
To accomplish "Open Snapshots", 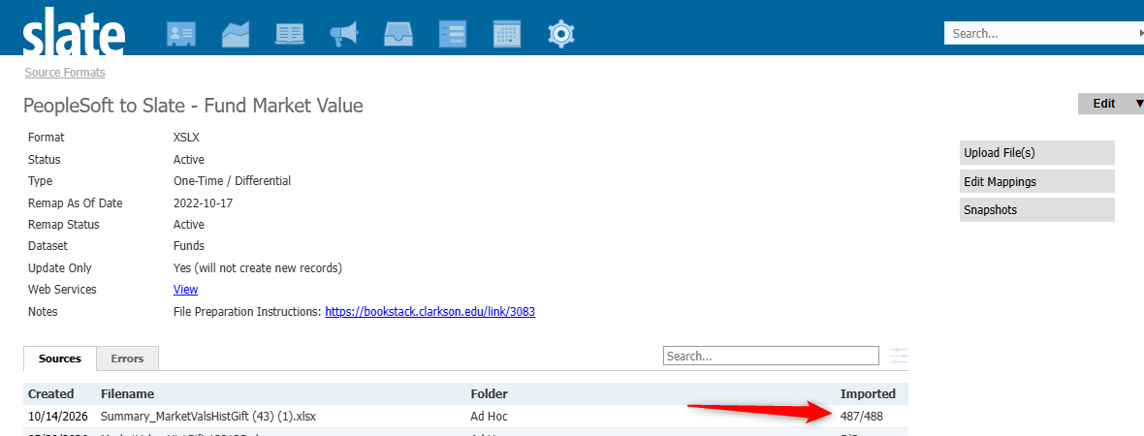I will tap(1036, 210).
